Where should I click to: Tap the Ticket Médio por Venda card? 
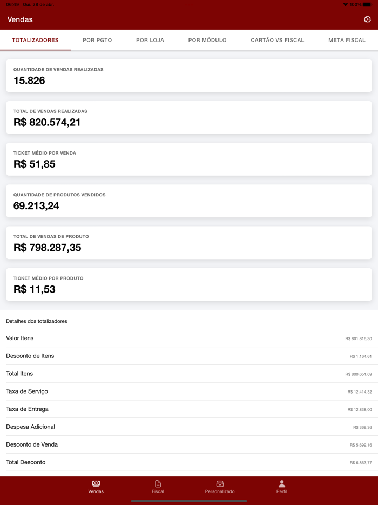[189, 159]
